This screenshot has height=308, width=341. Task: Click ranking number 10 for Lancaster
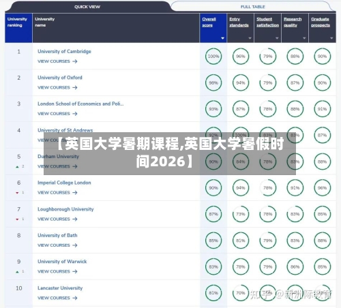point(19,288)
